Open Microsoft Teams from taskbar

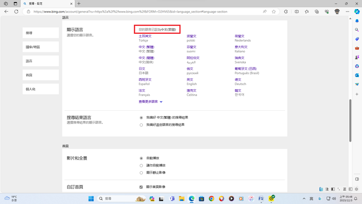coord(172,198)
